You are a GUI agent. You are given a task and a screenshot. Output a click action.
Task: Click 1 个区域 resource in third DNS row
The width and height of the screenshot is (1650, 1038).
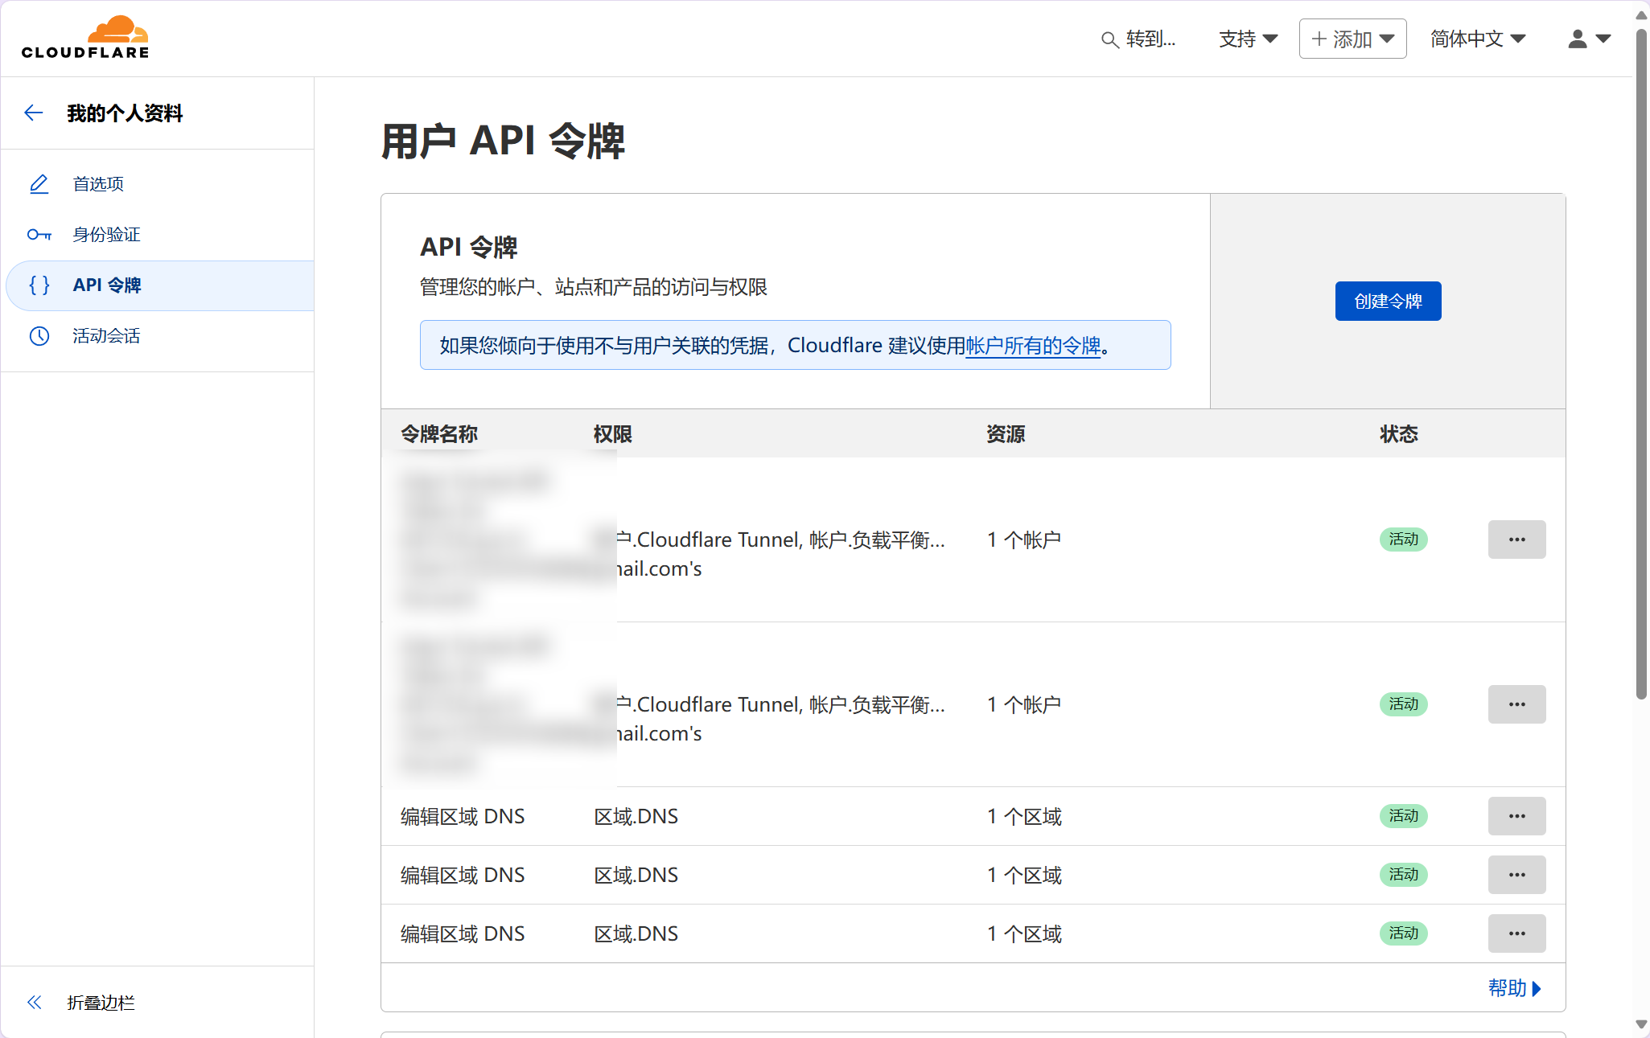pyautogui.click(x=1025, y=933)
